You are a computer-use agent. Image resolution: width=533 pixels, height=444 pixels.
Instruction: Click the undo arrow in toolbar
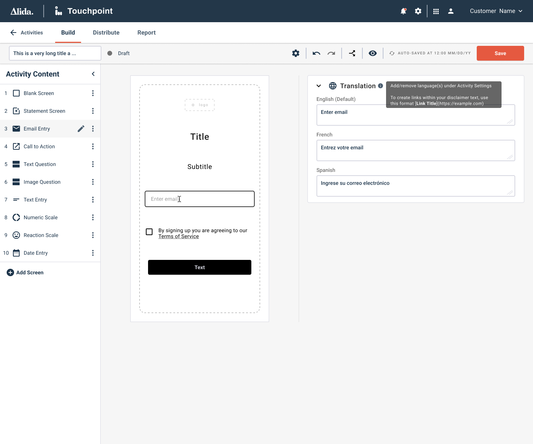[316, 53]
